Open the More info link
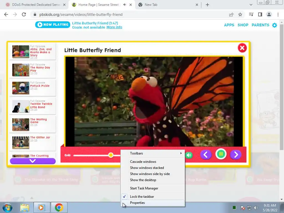284x213 pixels. [x=114, y=27]
